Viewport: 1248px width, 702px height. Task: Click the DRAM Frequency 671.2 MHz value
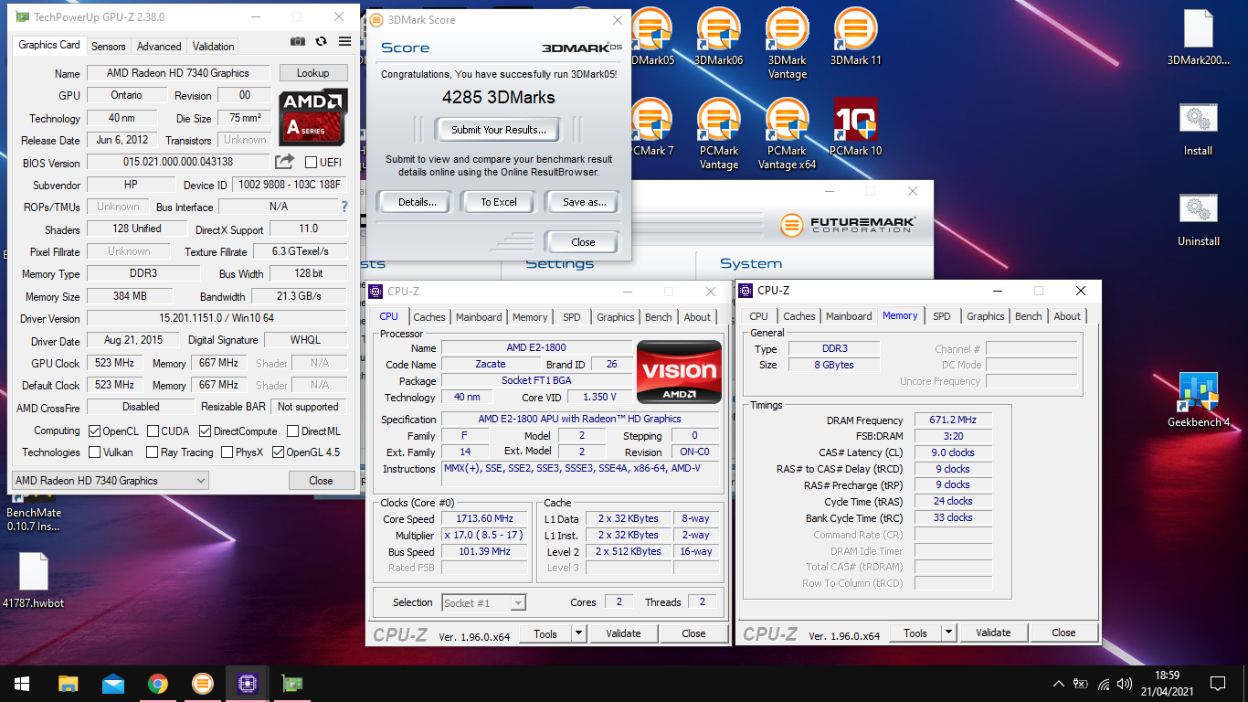954,420
